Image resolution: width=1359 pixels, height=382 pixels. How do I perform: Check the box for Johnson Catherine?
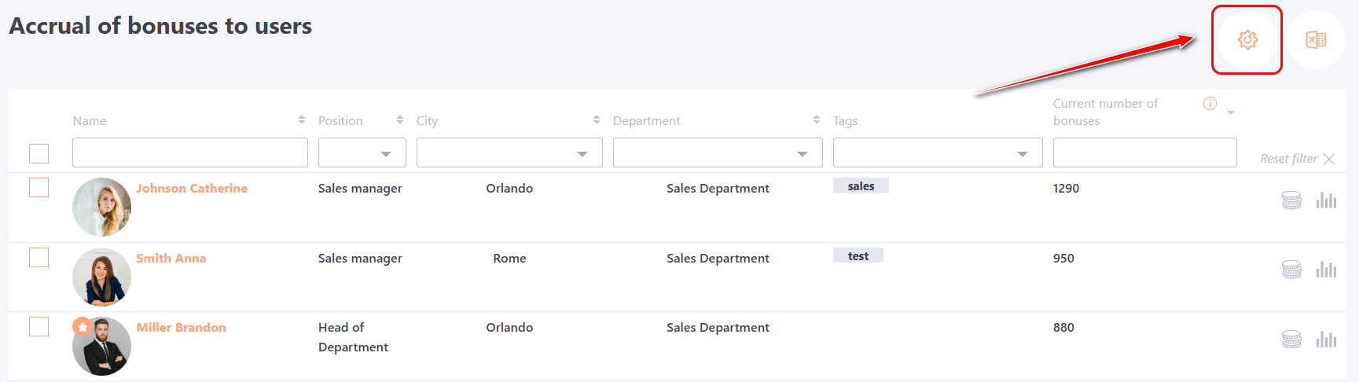pyautogui.click(x=39, y=188)
